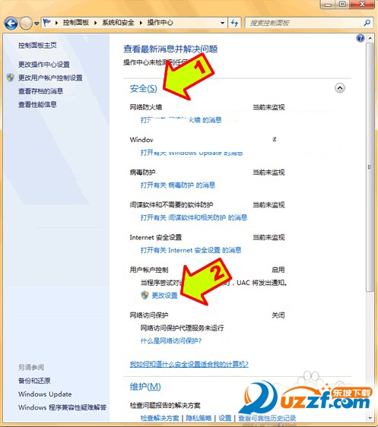Click the greyed Forward navigation arrow

click(26, 23)
